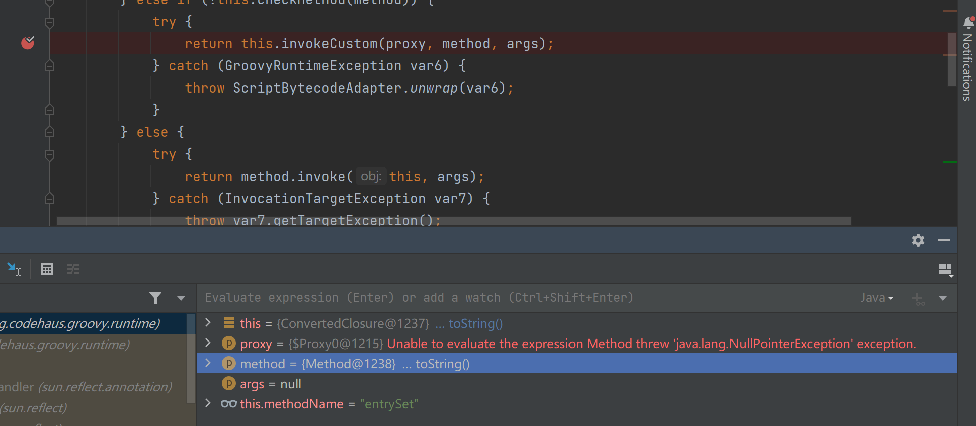
Task: Click the add watch plus icon
Action: [x=918, y=298]
